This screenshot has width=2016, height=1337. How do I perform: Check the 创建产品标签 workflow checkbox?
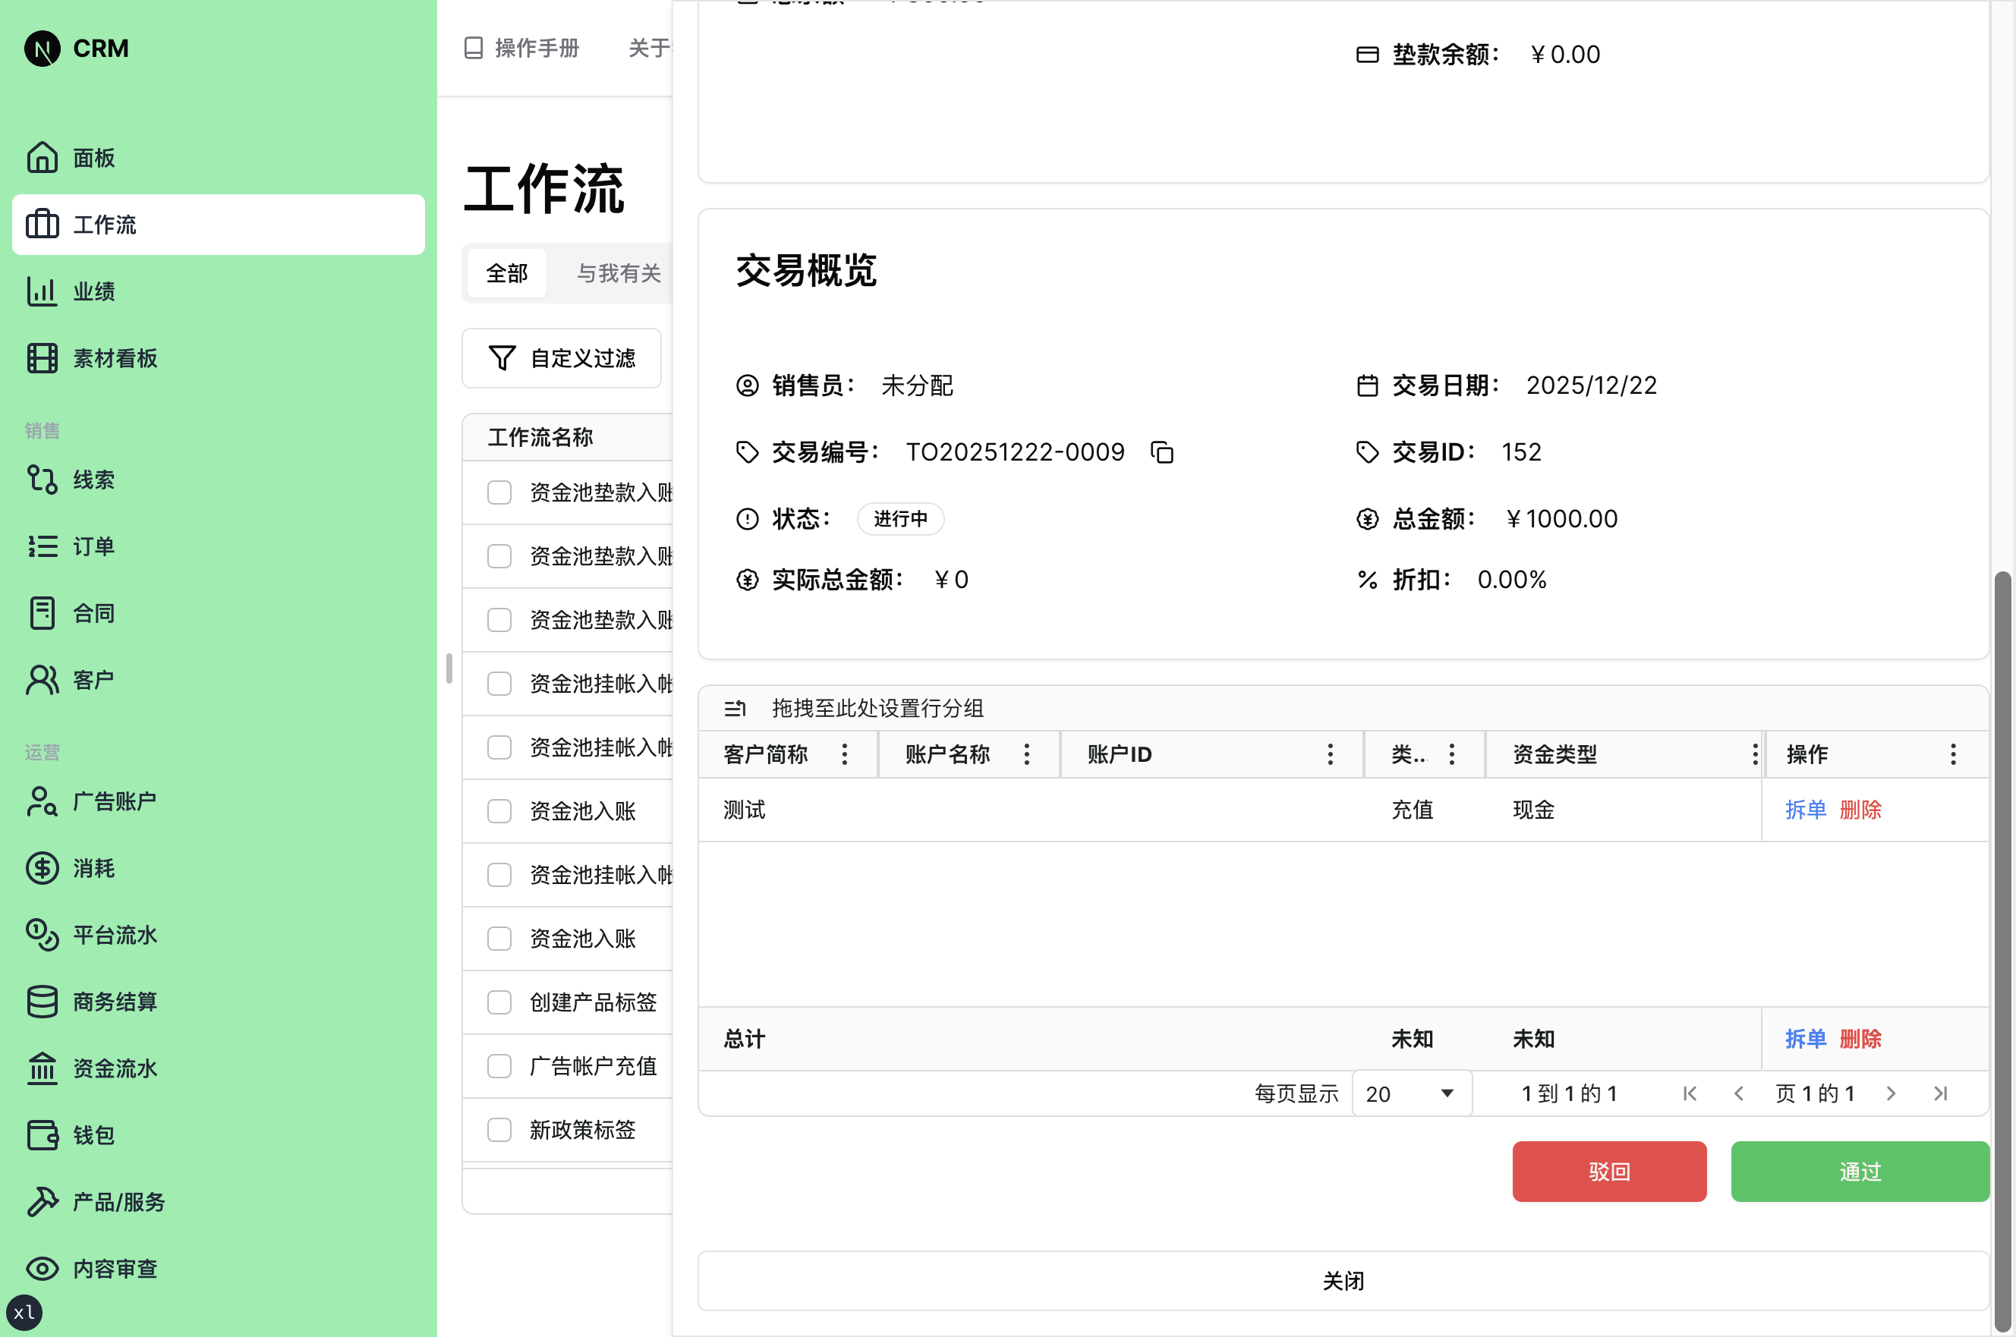click(x=499, y=1003)
